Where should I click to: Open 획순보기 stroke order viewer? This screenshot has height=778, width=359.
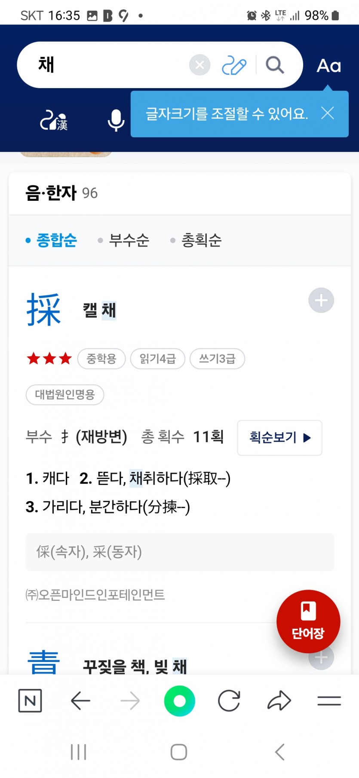coord(279,438)
